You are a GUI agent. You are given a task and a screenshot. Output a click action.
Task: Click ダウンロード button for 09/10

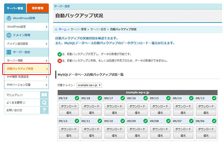pyautogui.click(x=115, y=129)
